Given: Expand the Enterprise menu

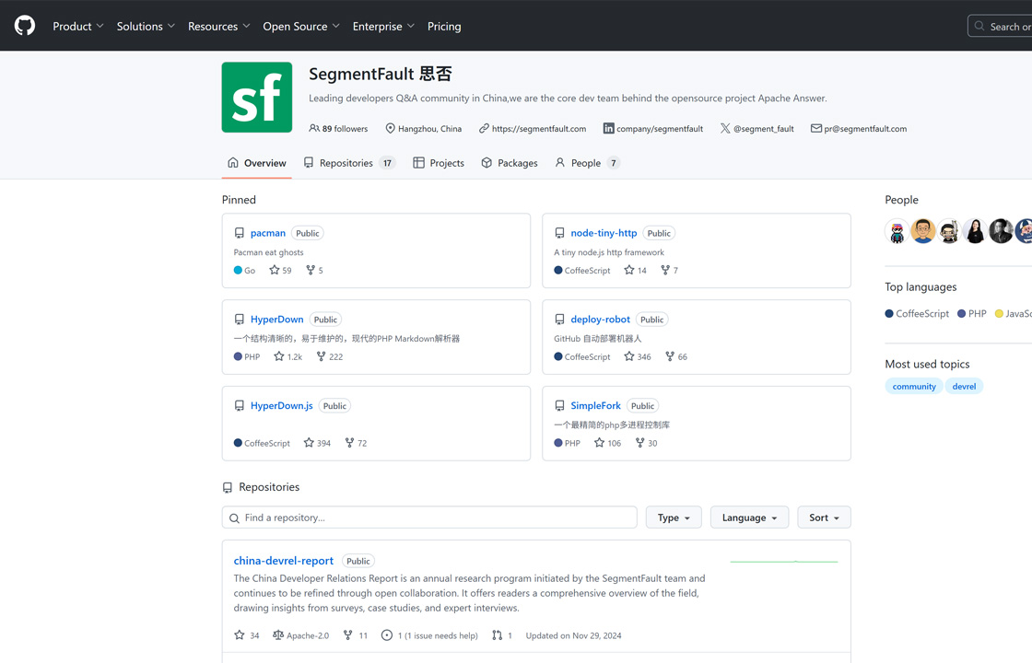Looking at the screenshot, I should (x=383, y=27).
